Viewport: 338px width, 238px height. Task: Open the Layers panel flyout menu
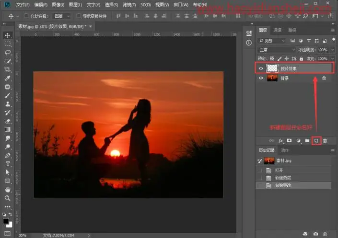(x=333, y=30)
